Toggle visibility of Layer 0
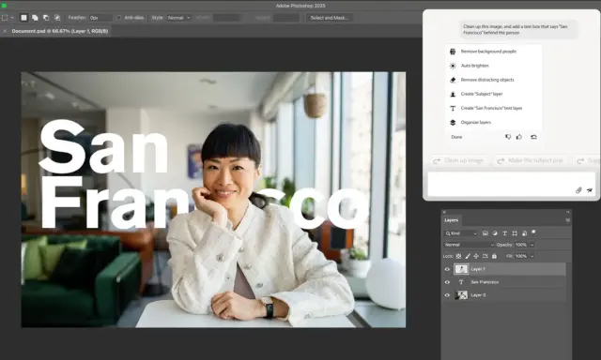Viewport: 601px width, 360px height. [447, 295]
